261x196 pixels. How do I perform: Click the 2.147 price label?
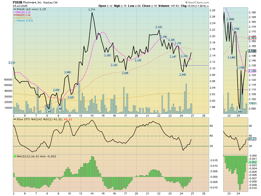coord(173,56)
